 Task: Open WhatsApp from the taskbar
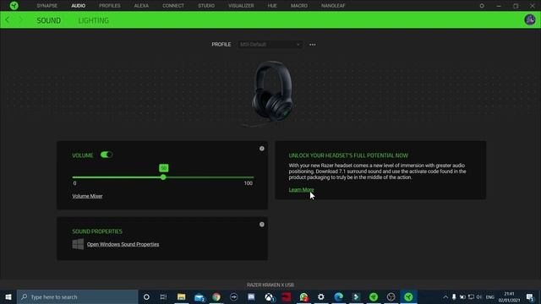(303, 296)
